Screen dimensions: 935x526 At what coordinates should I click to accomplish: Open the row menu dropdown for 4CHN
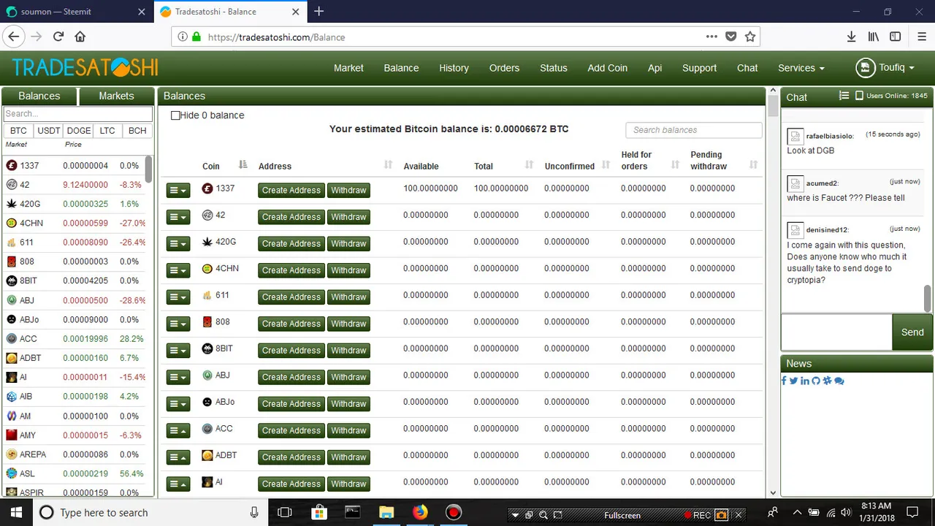pyautogui.click(x=178, y=270)
